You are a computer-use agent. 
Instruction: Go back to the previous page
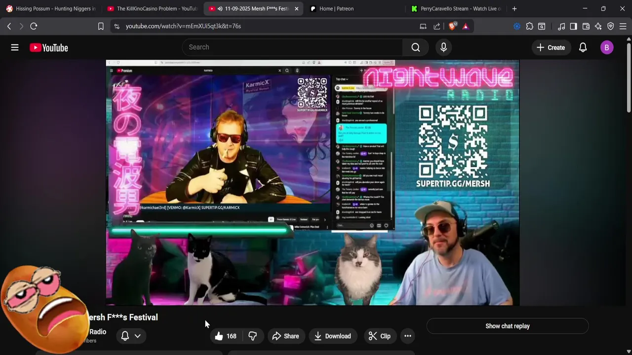[x=9, y=26]
